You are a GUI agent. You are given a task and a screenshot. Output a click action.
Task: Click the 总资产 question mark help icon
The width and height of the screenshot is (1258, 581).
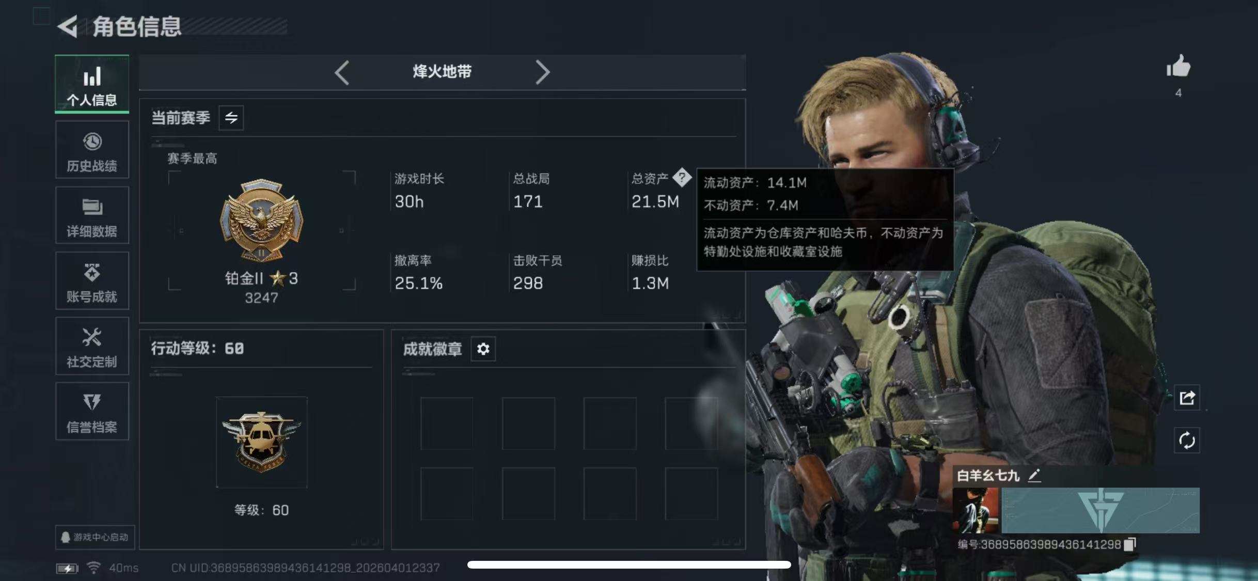[682, 178]
